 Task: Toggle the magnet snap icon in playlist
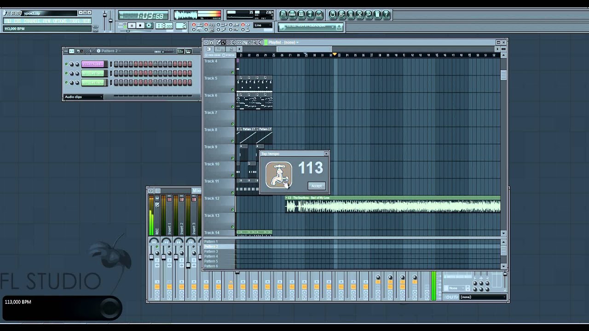pos(211,42)
